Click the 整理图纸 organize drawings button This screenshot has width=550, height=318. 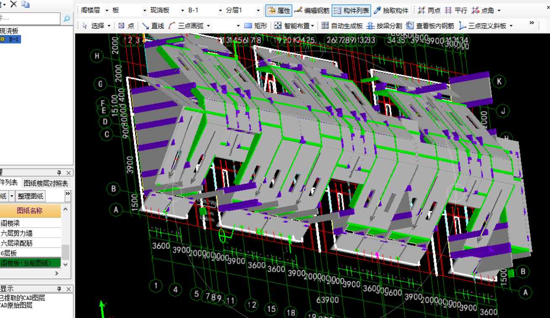[30, 196]
